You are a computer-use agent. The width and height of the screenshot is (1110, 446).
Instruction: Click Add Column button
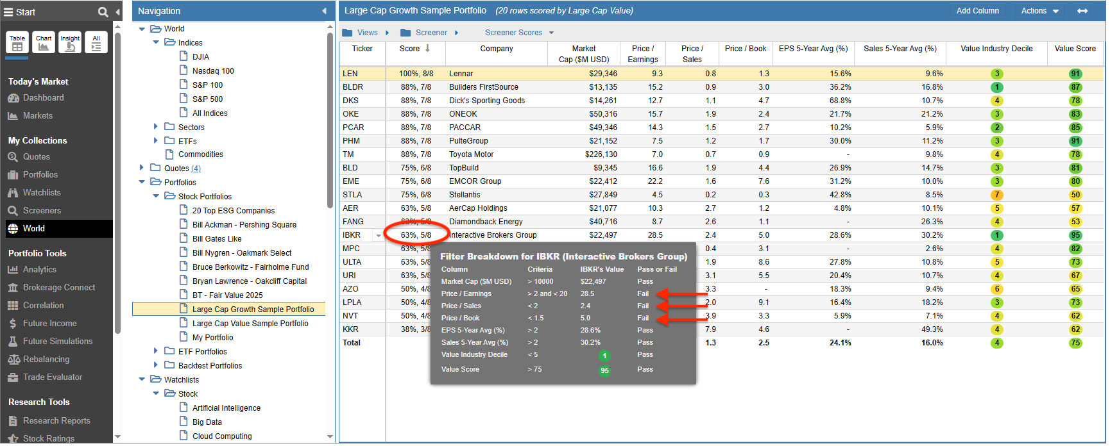[x=977, y=11]
